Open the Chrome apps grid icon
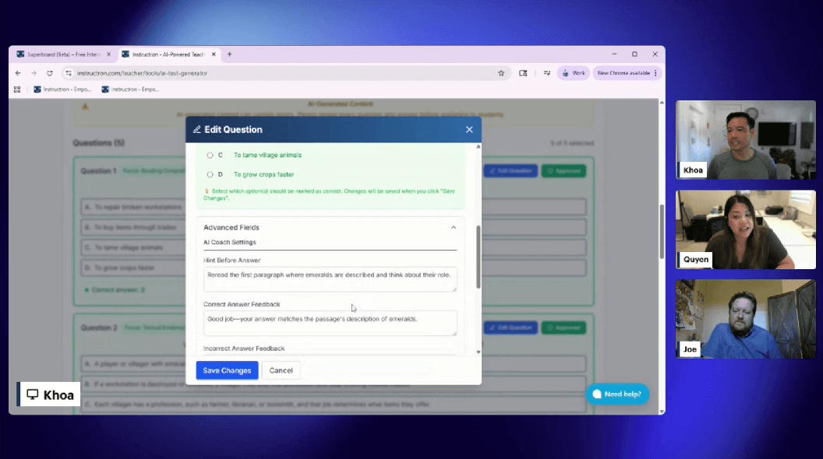 click(17, 89)
